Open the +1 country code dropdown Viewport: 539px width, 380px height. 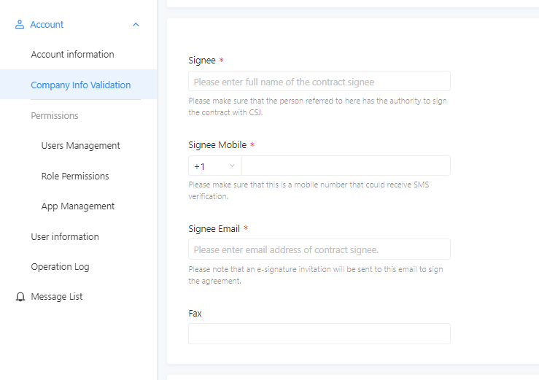point(215,166)
